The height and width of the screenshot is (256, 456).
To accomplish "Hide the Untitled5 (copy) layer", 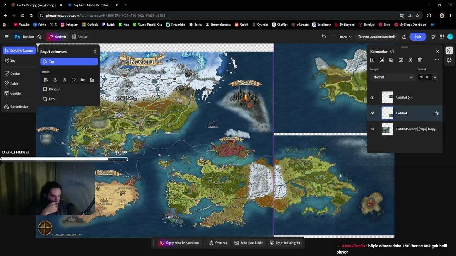I will (x=372, y=129).
